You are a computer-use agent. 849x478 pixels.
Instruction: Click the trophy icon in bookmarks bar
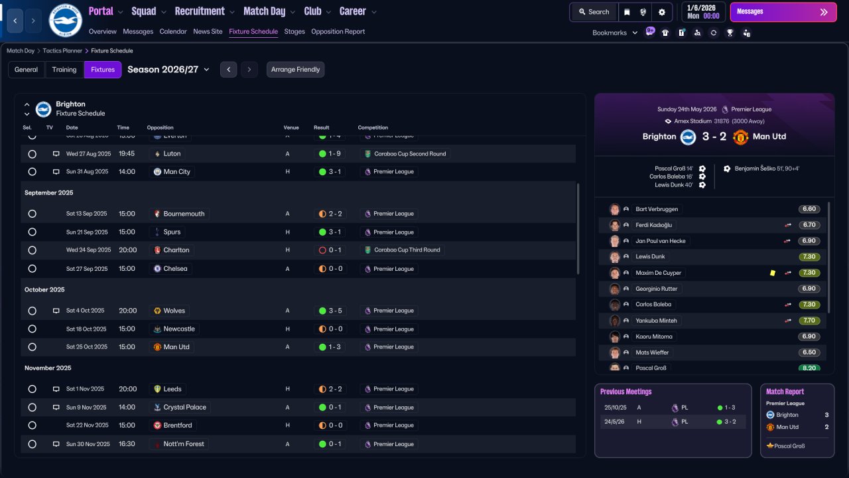click(730, 33)
